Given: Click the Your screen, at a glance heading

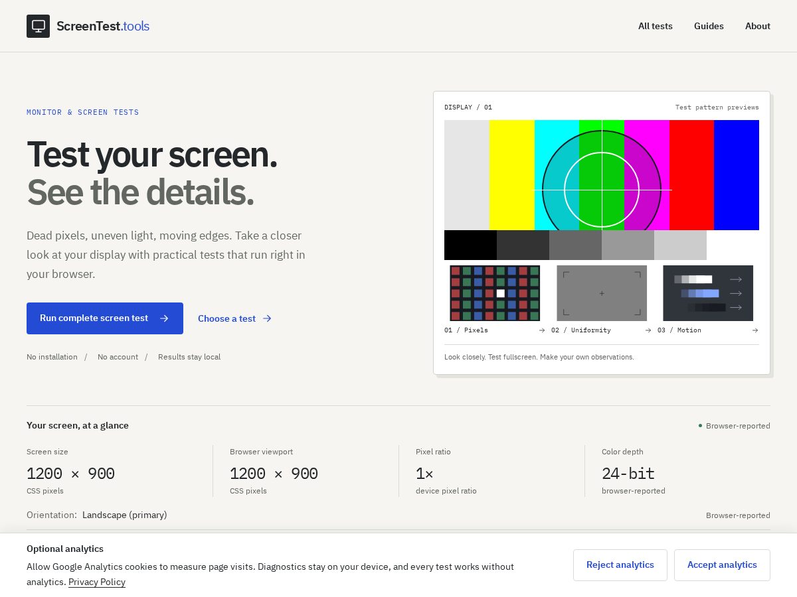Looking at the screenshot, I should [78, 426].
